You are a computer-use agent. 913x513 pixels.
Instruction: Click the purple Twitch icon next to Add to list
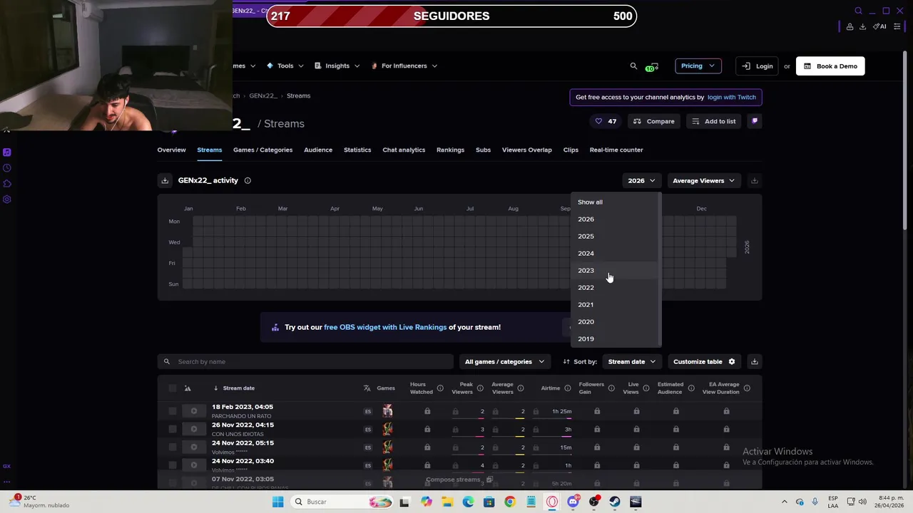click(x=755, y=121)
